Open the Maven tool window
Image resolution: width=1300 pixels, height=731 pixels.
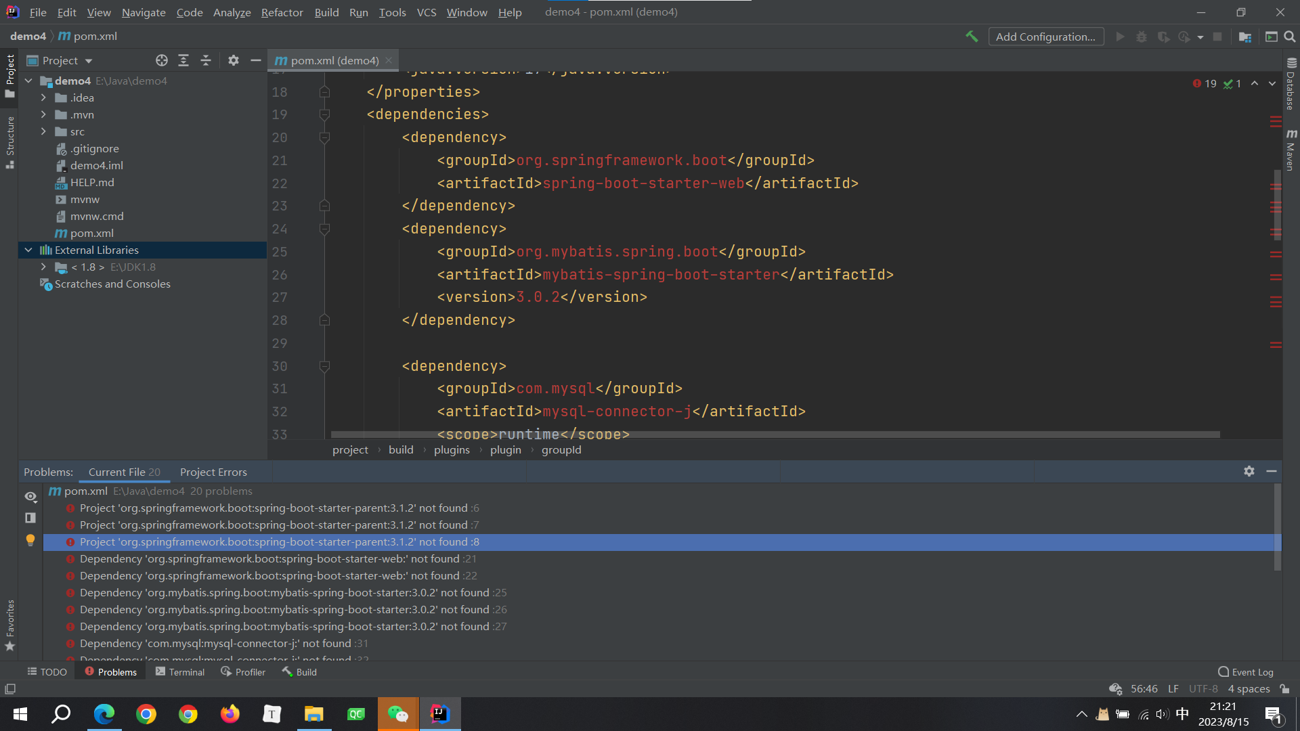pyautogui.click(x=1291, y=150)
